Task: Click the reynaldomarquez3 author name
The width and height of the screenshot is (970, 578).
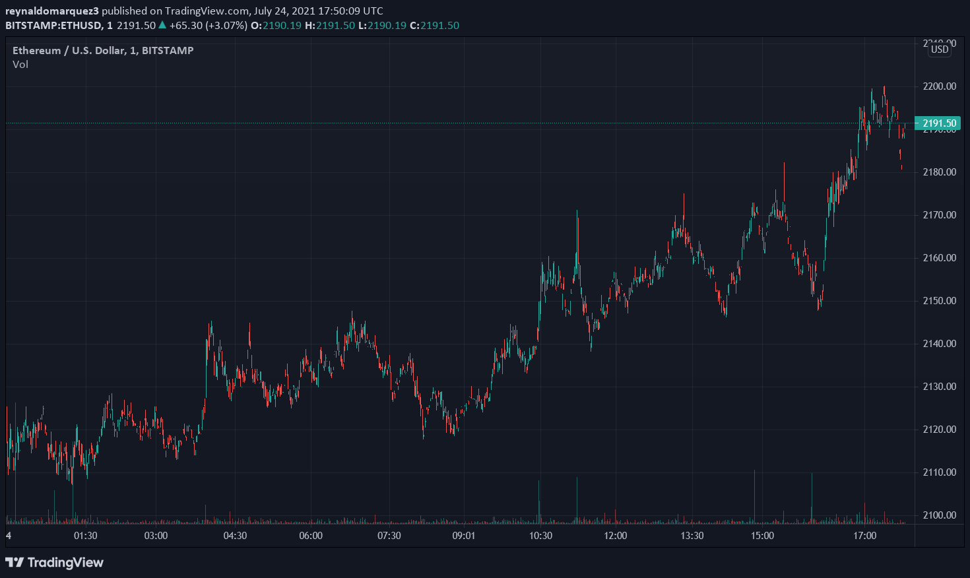Action: [x=52, y=11]
